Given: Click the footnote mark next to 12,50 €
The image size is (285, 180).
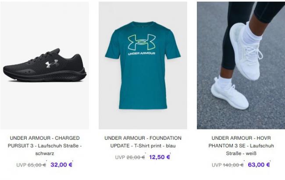Looking at the screenshot, I should tap(170, 153).
